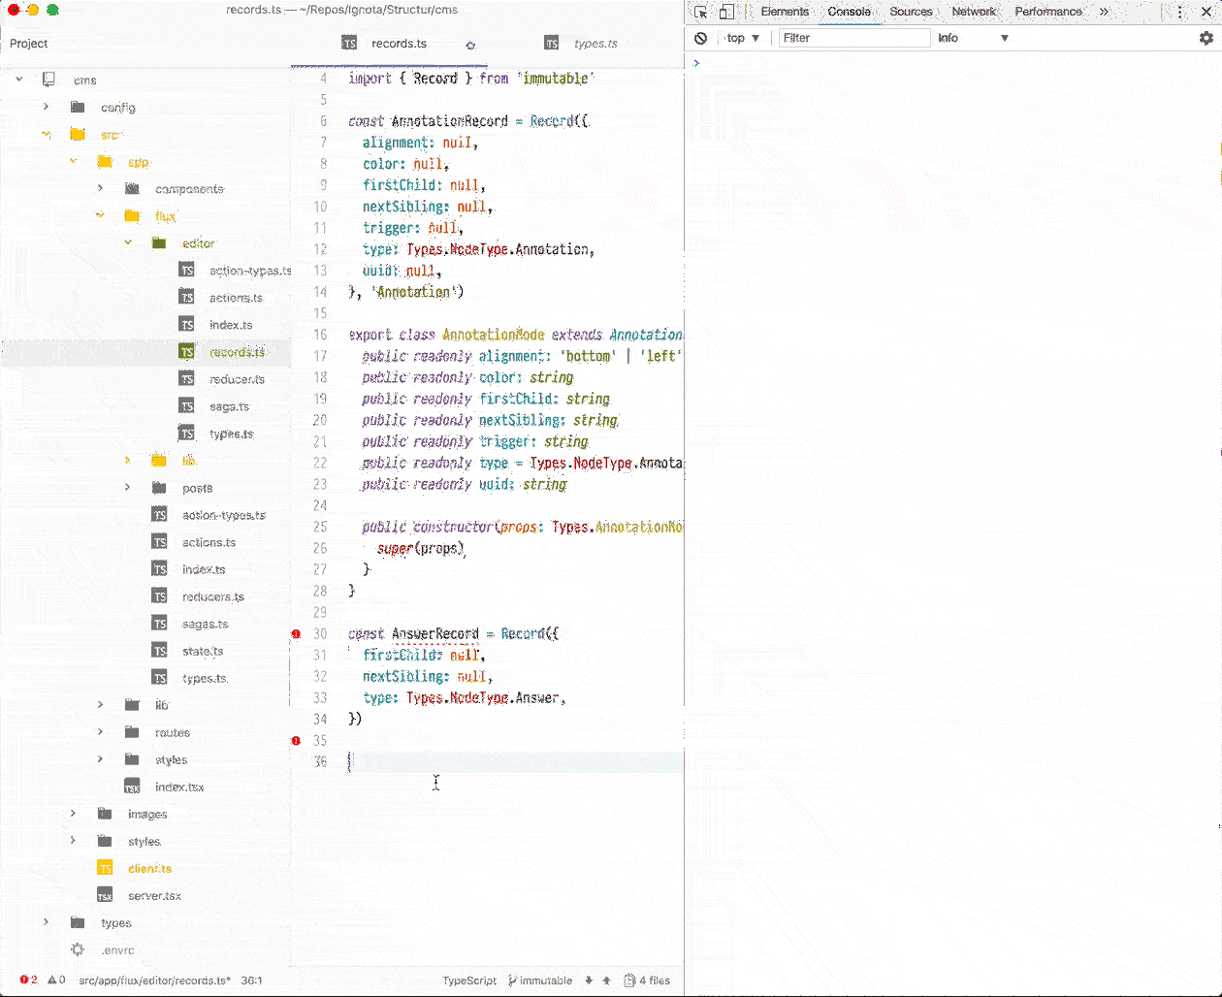The image size is (1222, 997).
Task: Switch to the Network tab in DevTools
Action: 973,11
